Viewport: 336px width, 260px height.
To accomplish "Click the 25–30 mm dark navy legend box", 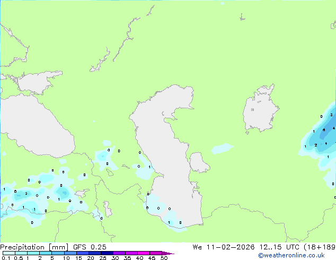I will tap(107, 253).
